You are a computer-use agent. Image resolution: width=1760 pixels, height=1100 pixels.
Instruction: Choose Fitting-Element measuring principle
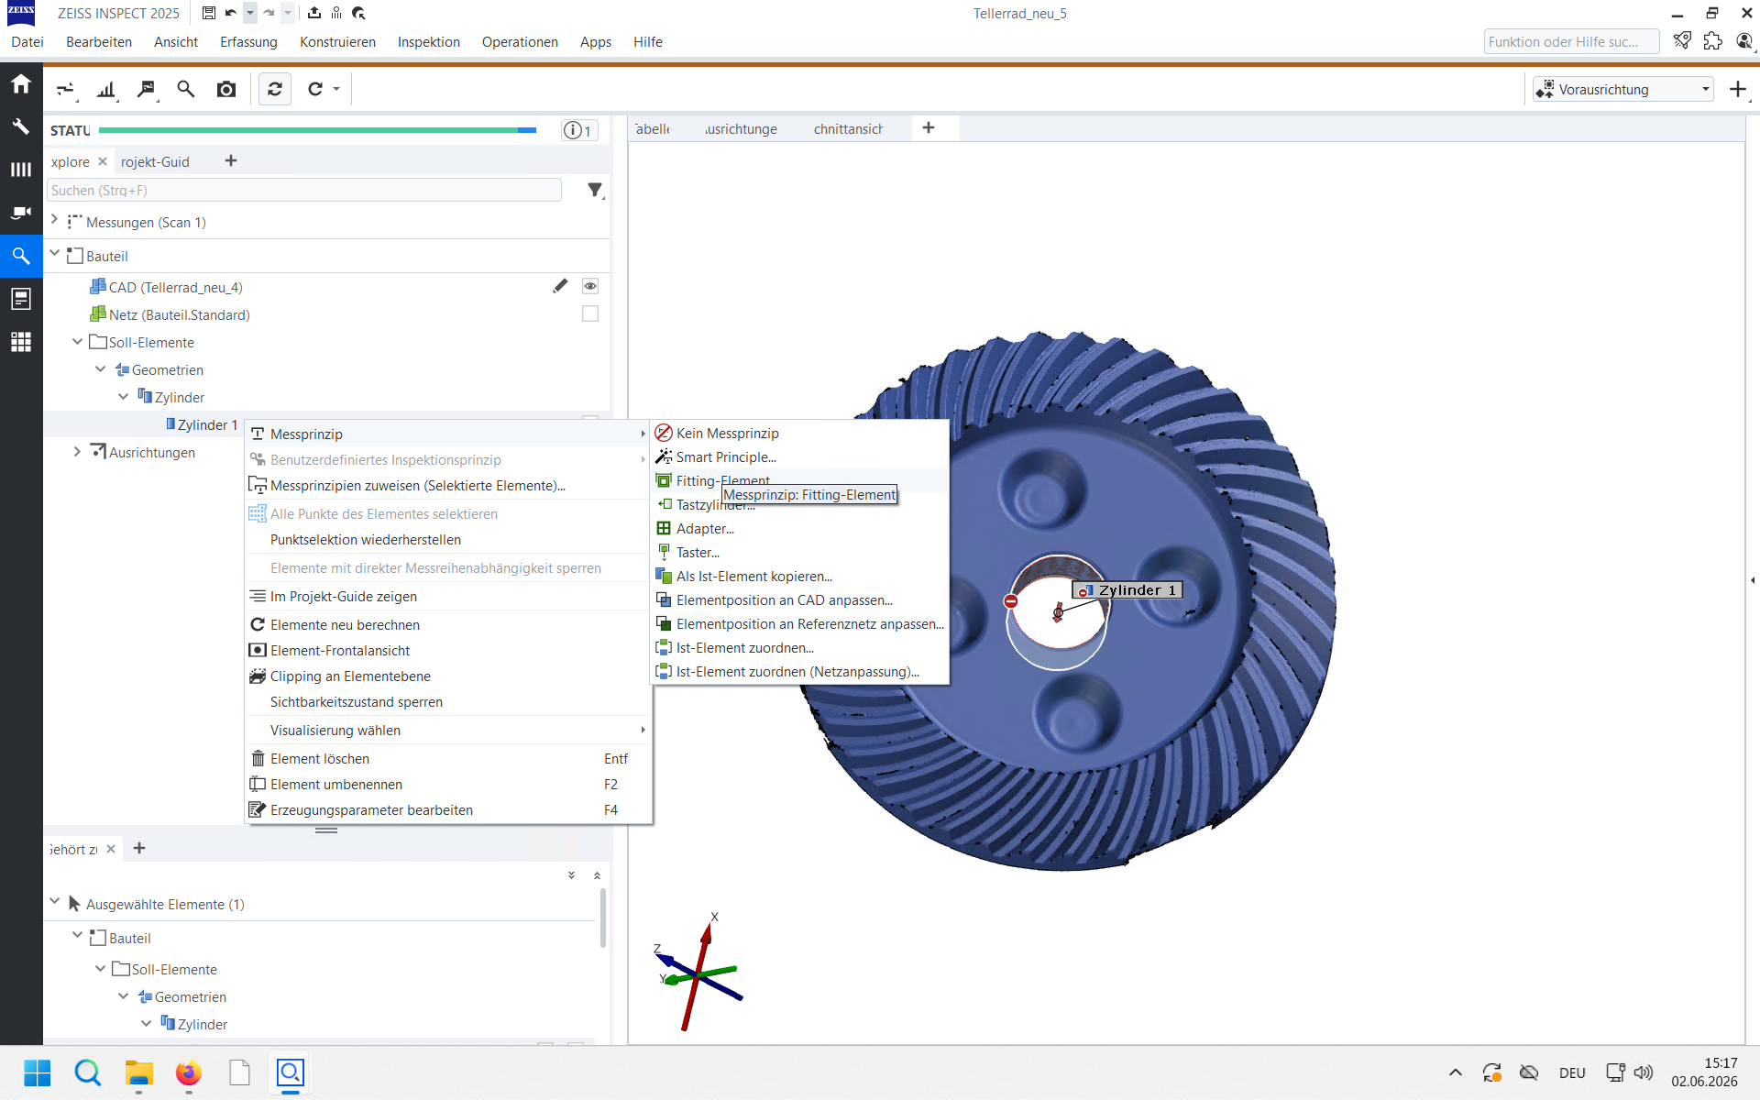799,480
